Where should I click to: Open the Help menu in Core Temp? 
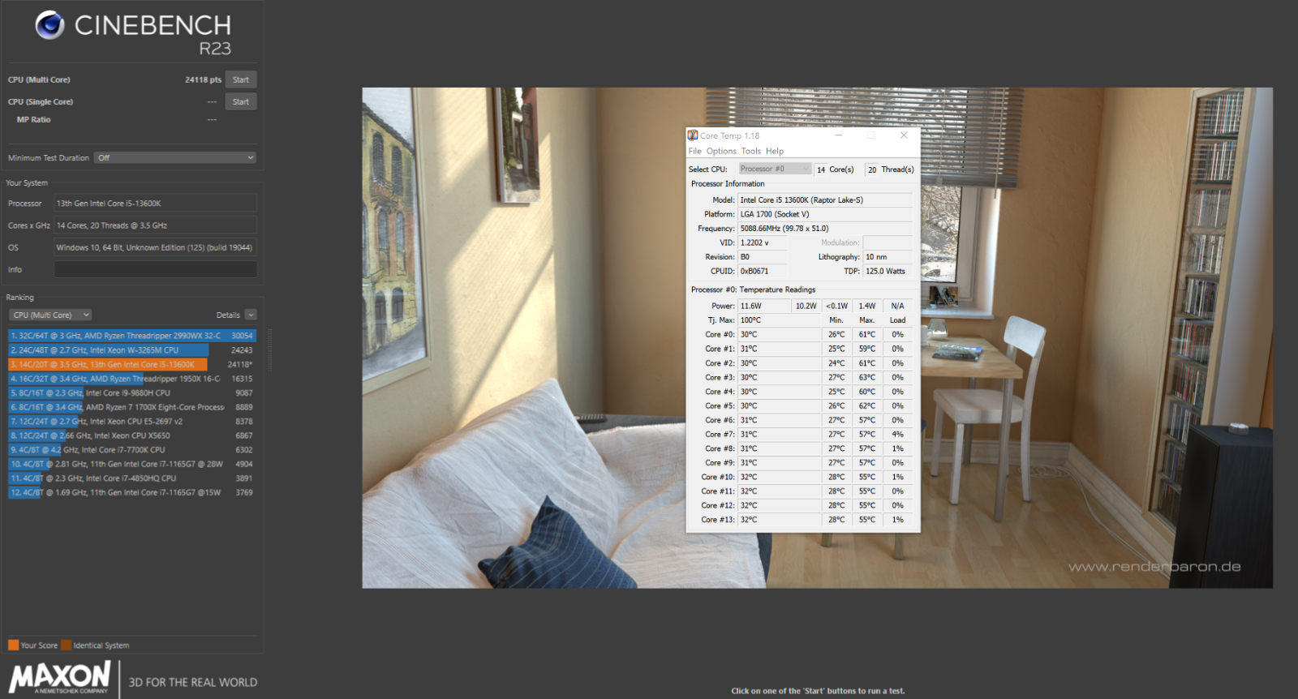(775, 151)
